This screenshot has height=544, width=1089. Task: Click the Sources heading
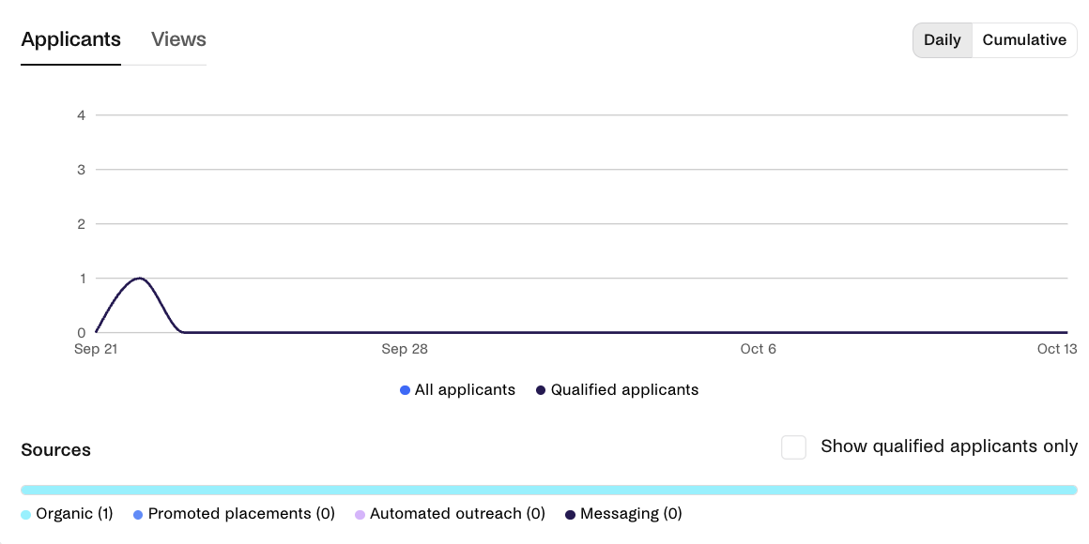[56, 450]
